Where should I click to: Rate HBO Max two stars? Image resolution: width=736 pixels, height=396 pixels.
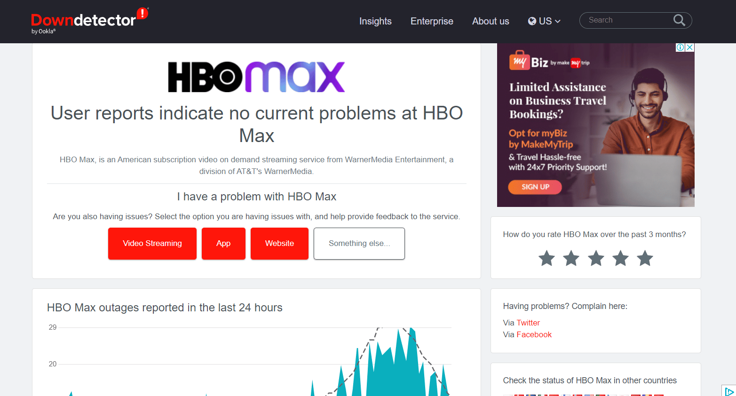pyautogui.click(x=571, y=258)
